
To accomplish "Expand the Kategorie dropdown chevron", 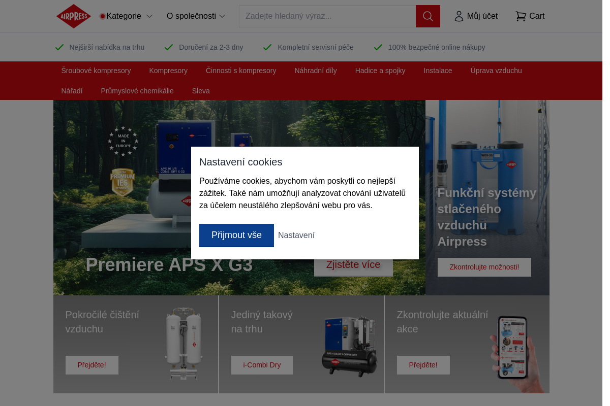I will [149, 16].
